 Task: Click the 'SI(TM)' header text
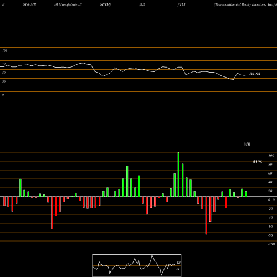105,4
